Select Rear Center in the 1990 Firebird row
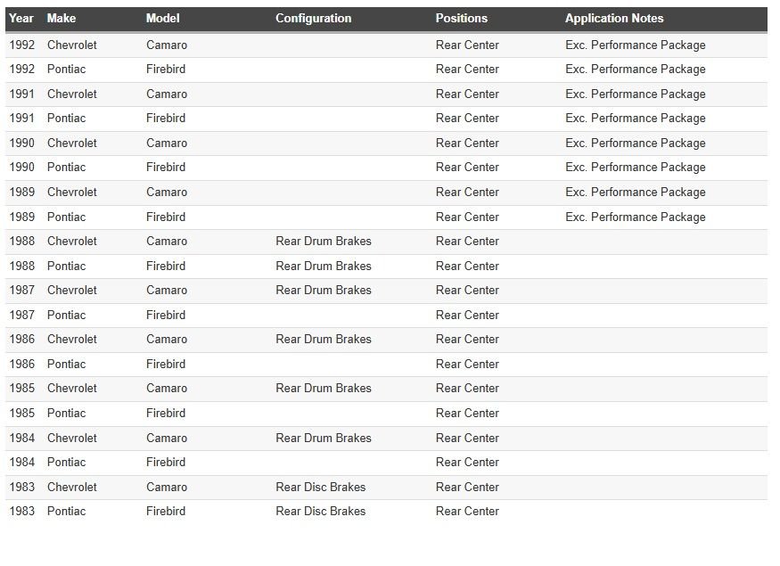Image resolution: width=780 pixels, height=566 pixels. (x=467, y=168)
